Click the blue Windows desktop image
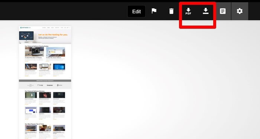The height and width of the screenshot is (139, 260). click(x=59, y=67)
